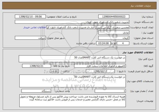Click the مشخصات کالای مورد نیاز text area
Screen dimensions: 159x112
[x=73, y=81]
